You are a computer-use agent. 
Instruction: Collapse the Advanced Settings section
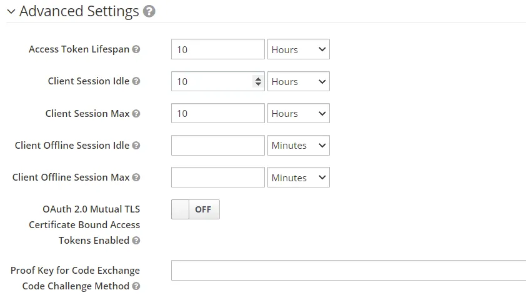11,12
